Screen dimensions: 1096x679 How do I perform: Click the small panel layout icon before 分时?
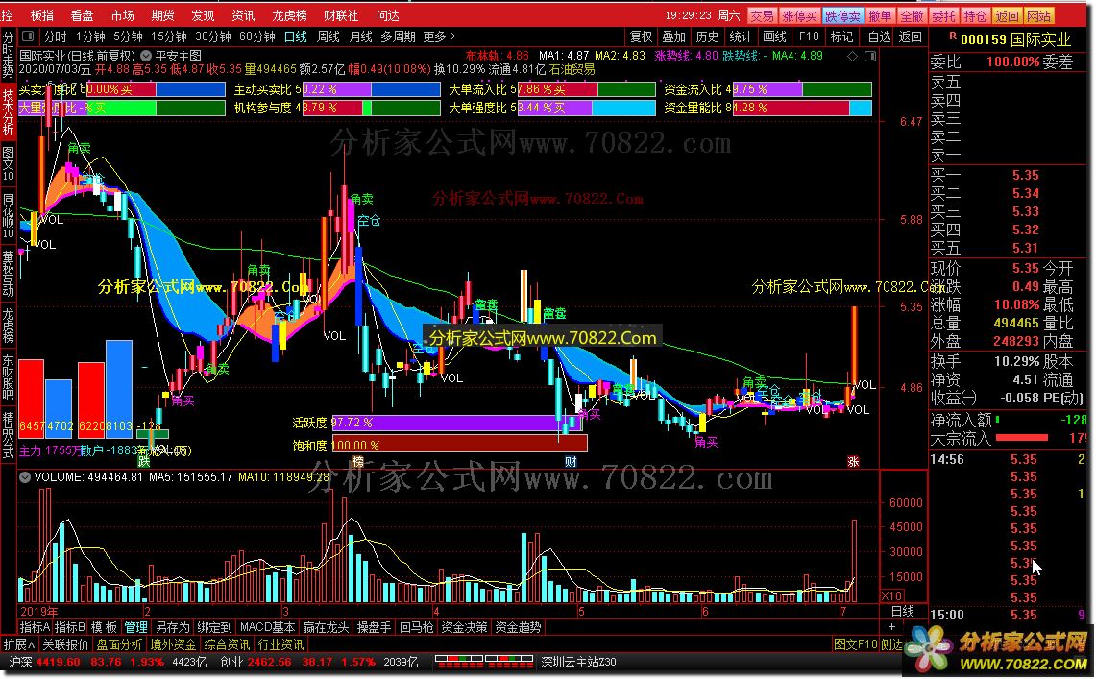click(x=28, y=36)
